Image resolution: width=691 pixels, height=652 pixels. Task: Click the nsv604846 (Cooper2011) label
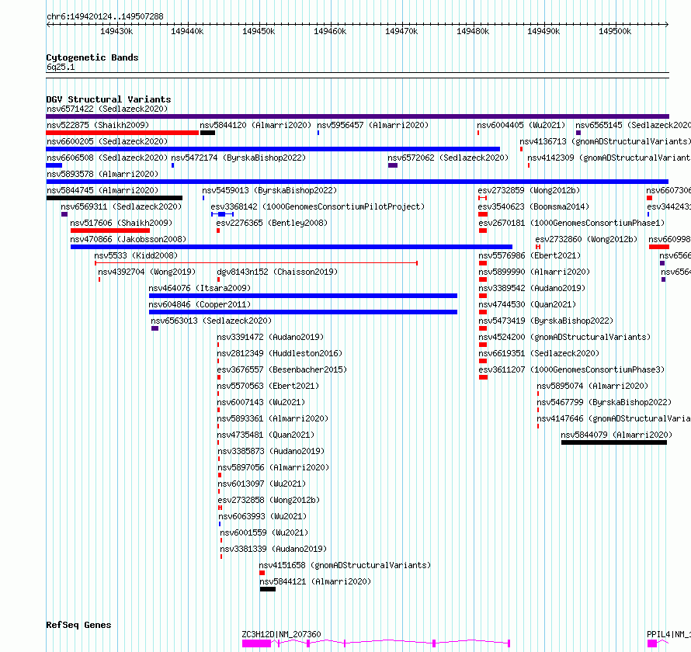(x=200, y=304)
